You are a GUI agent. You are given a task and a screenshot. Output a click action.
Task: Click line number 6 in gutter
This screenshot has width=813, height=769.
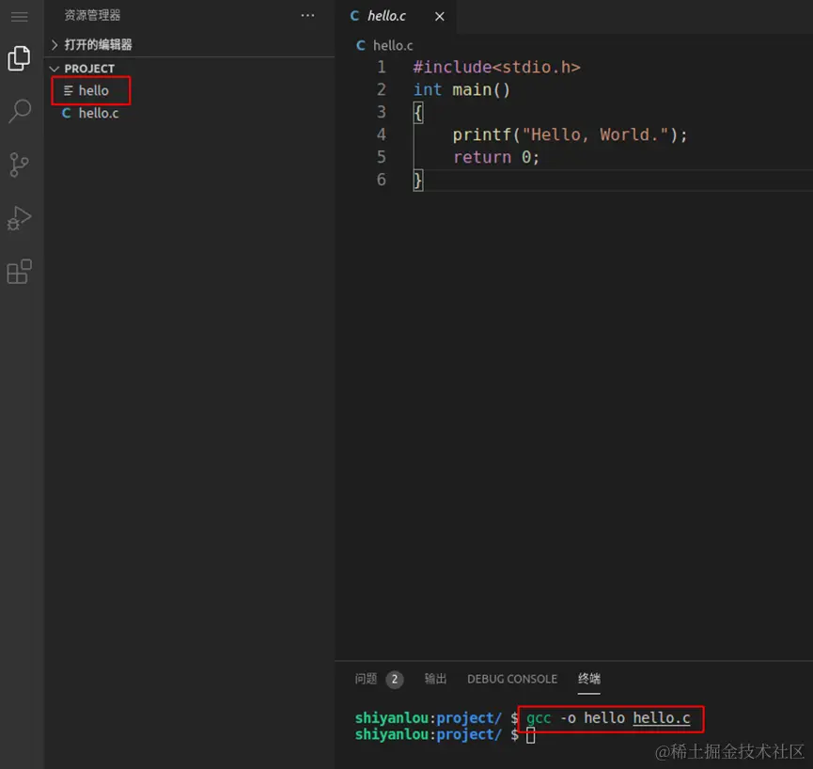[381, 180]
